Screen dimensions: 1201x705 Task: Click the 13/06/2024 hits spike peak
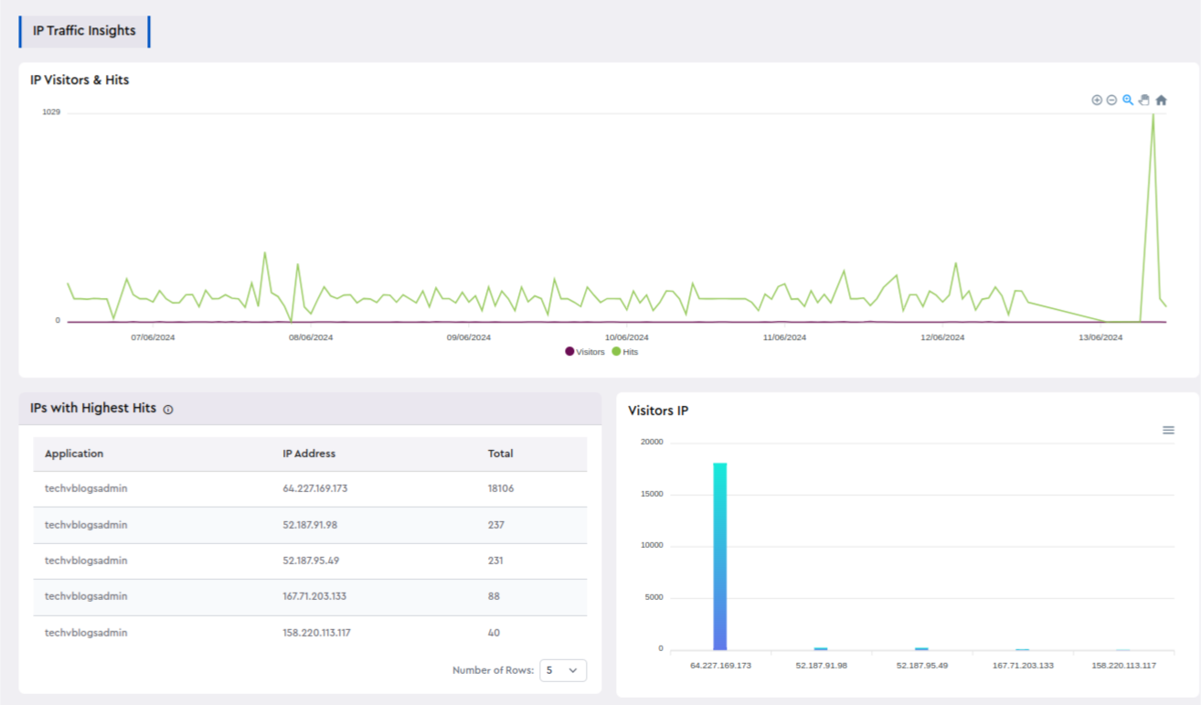[x=1153, y=115]
